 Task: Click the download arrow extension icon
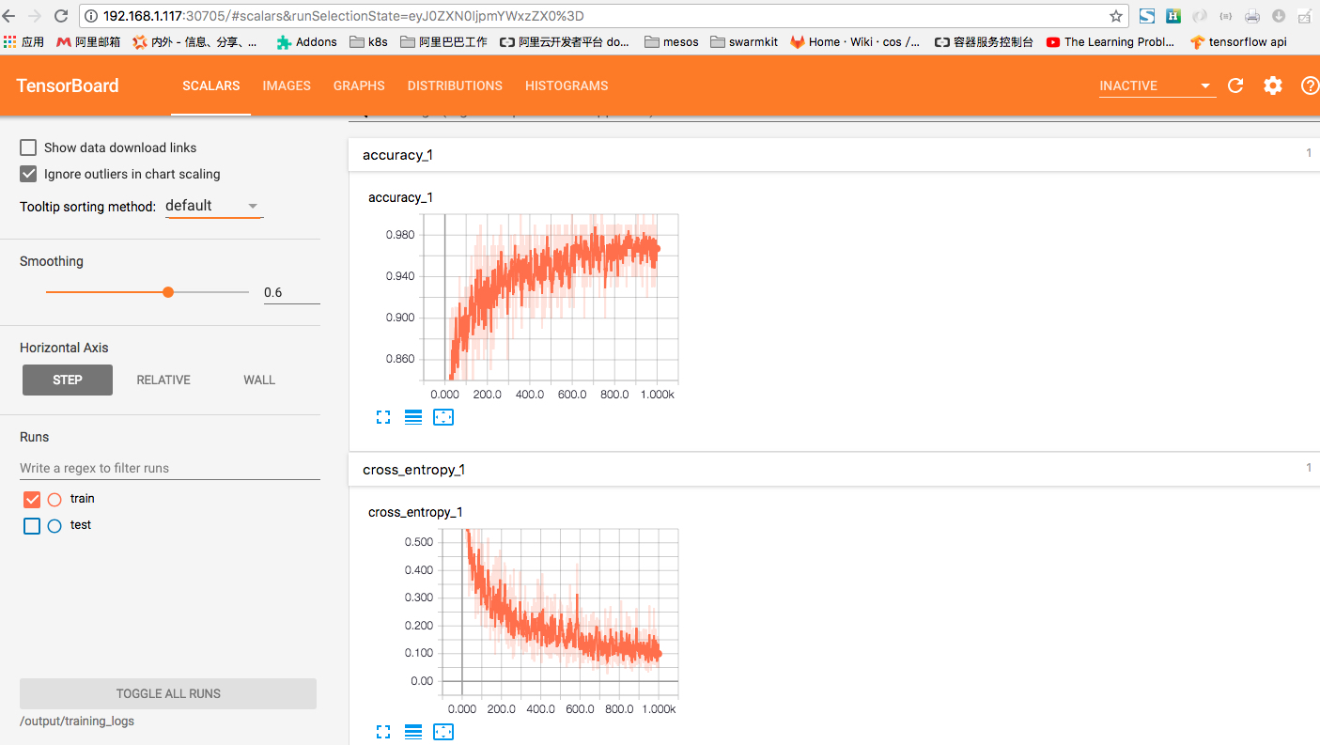point(1279,16)
